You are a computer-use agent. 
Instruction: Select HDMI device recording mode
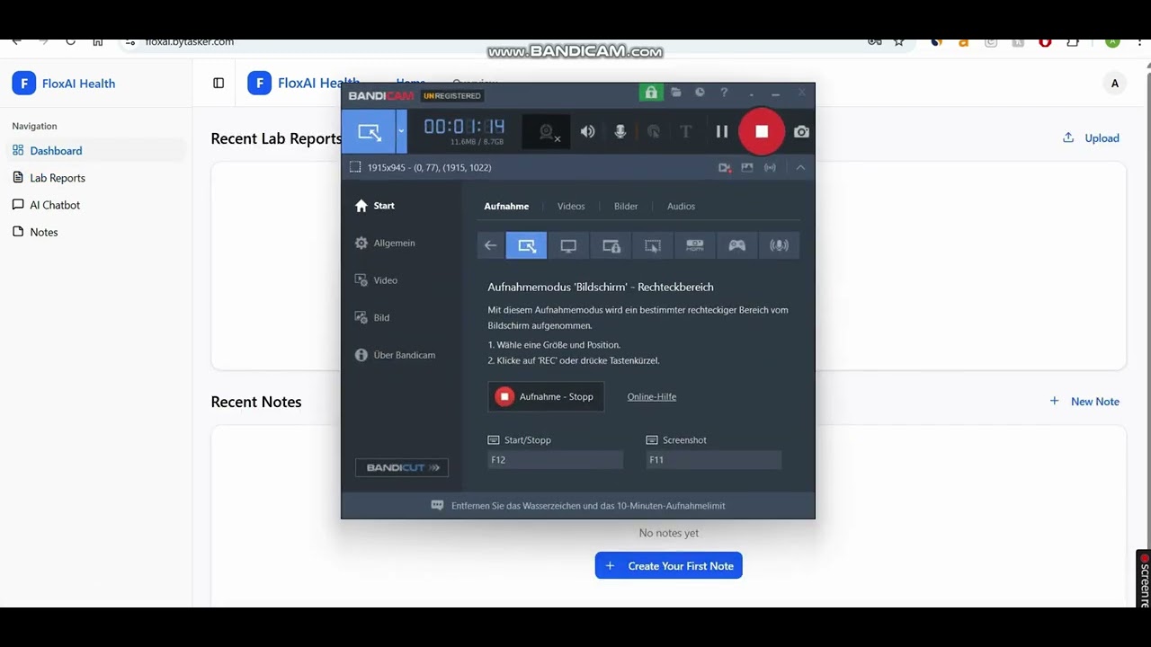pos(695,245)
